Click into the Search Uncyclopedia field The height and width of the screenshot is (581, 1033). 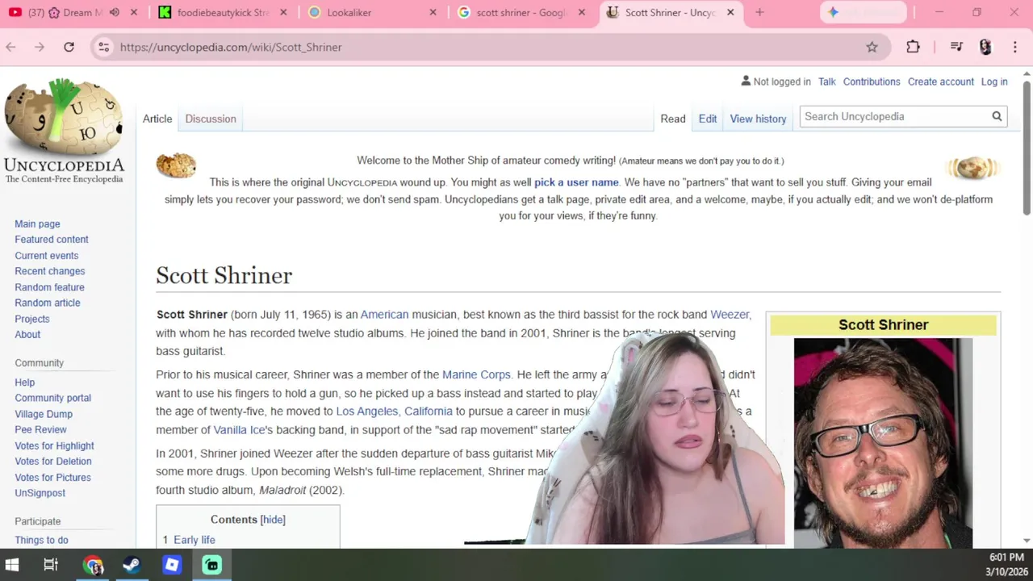point(894,116)
